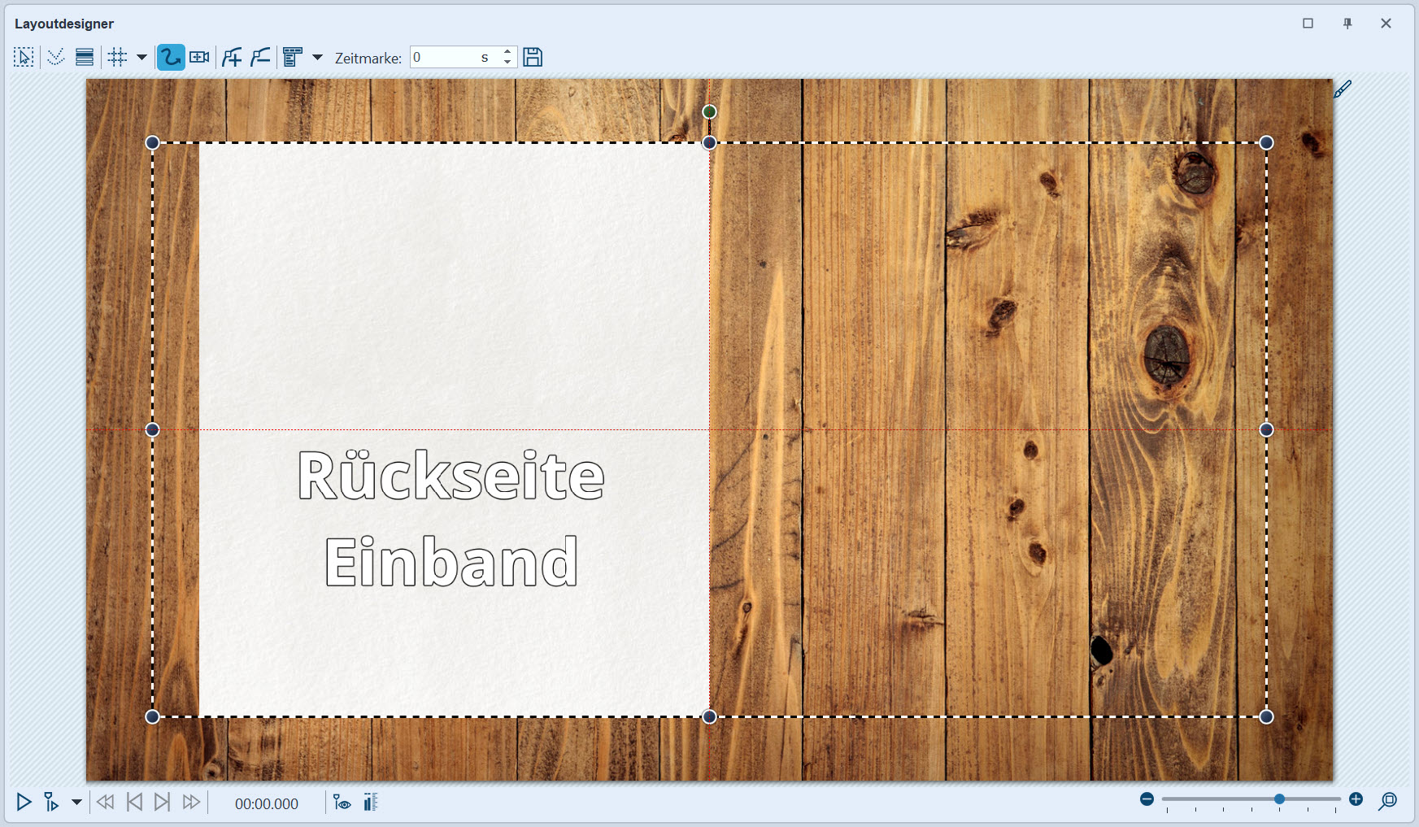Click the Zeitmarke label
1419x827 pixels.
[368, 58]
